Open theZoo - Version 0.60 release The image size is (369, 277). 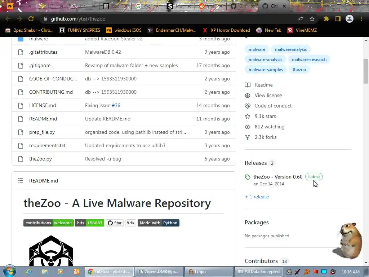click(278, 177)
